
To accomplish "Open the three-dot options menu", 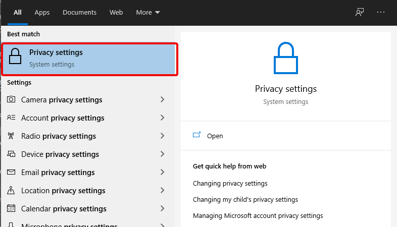I will [381, 12].
